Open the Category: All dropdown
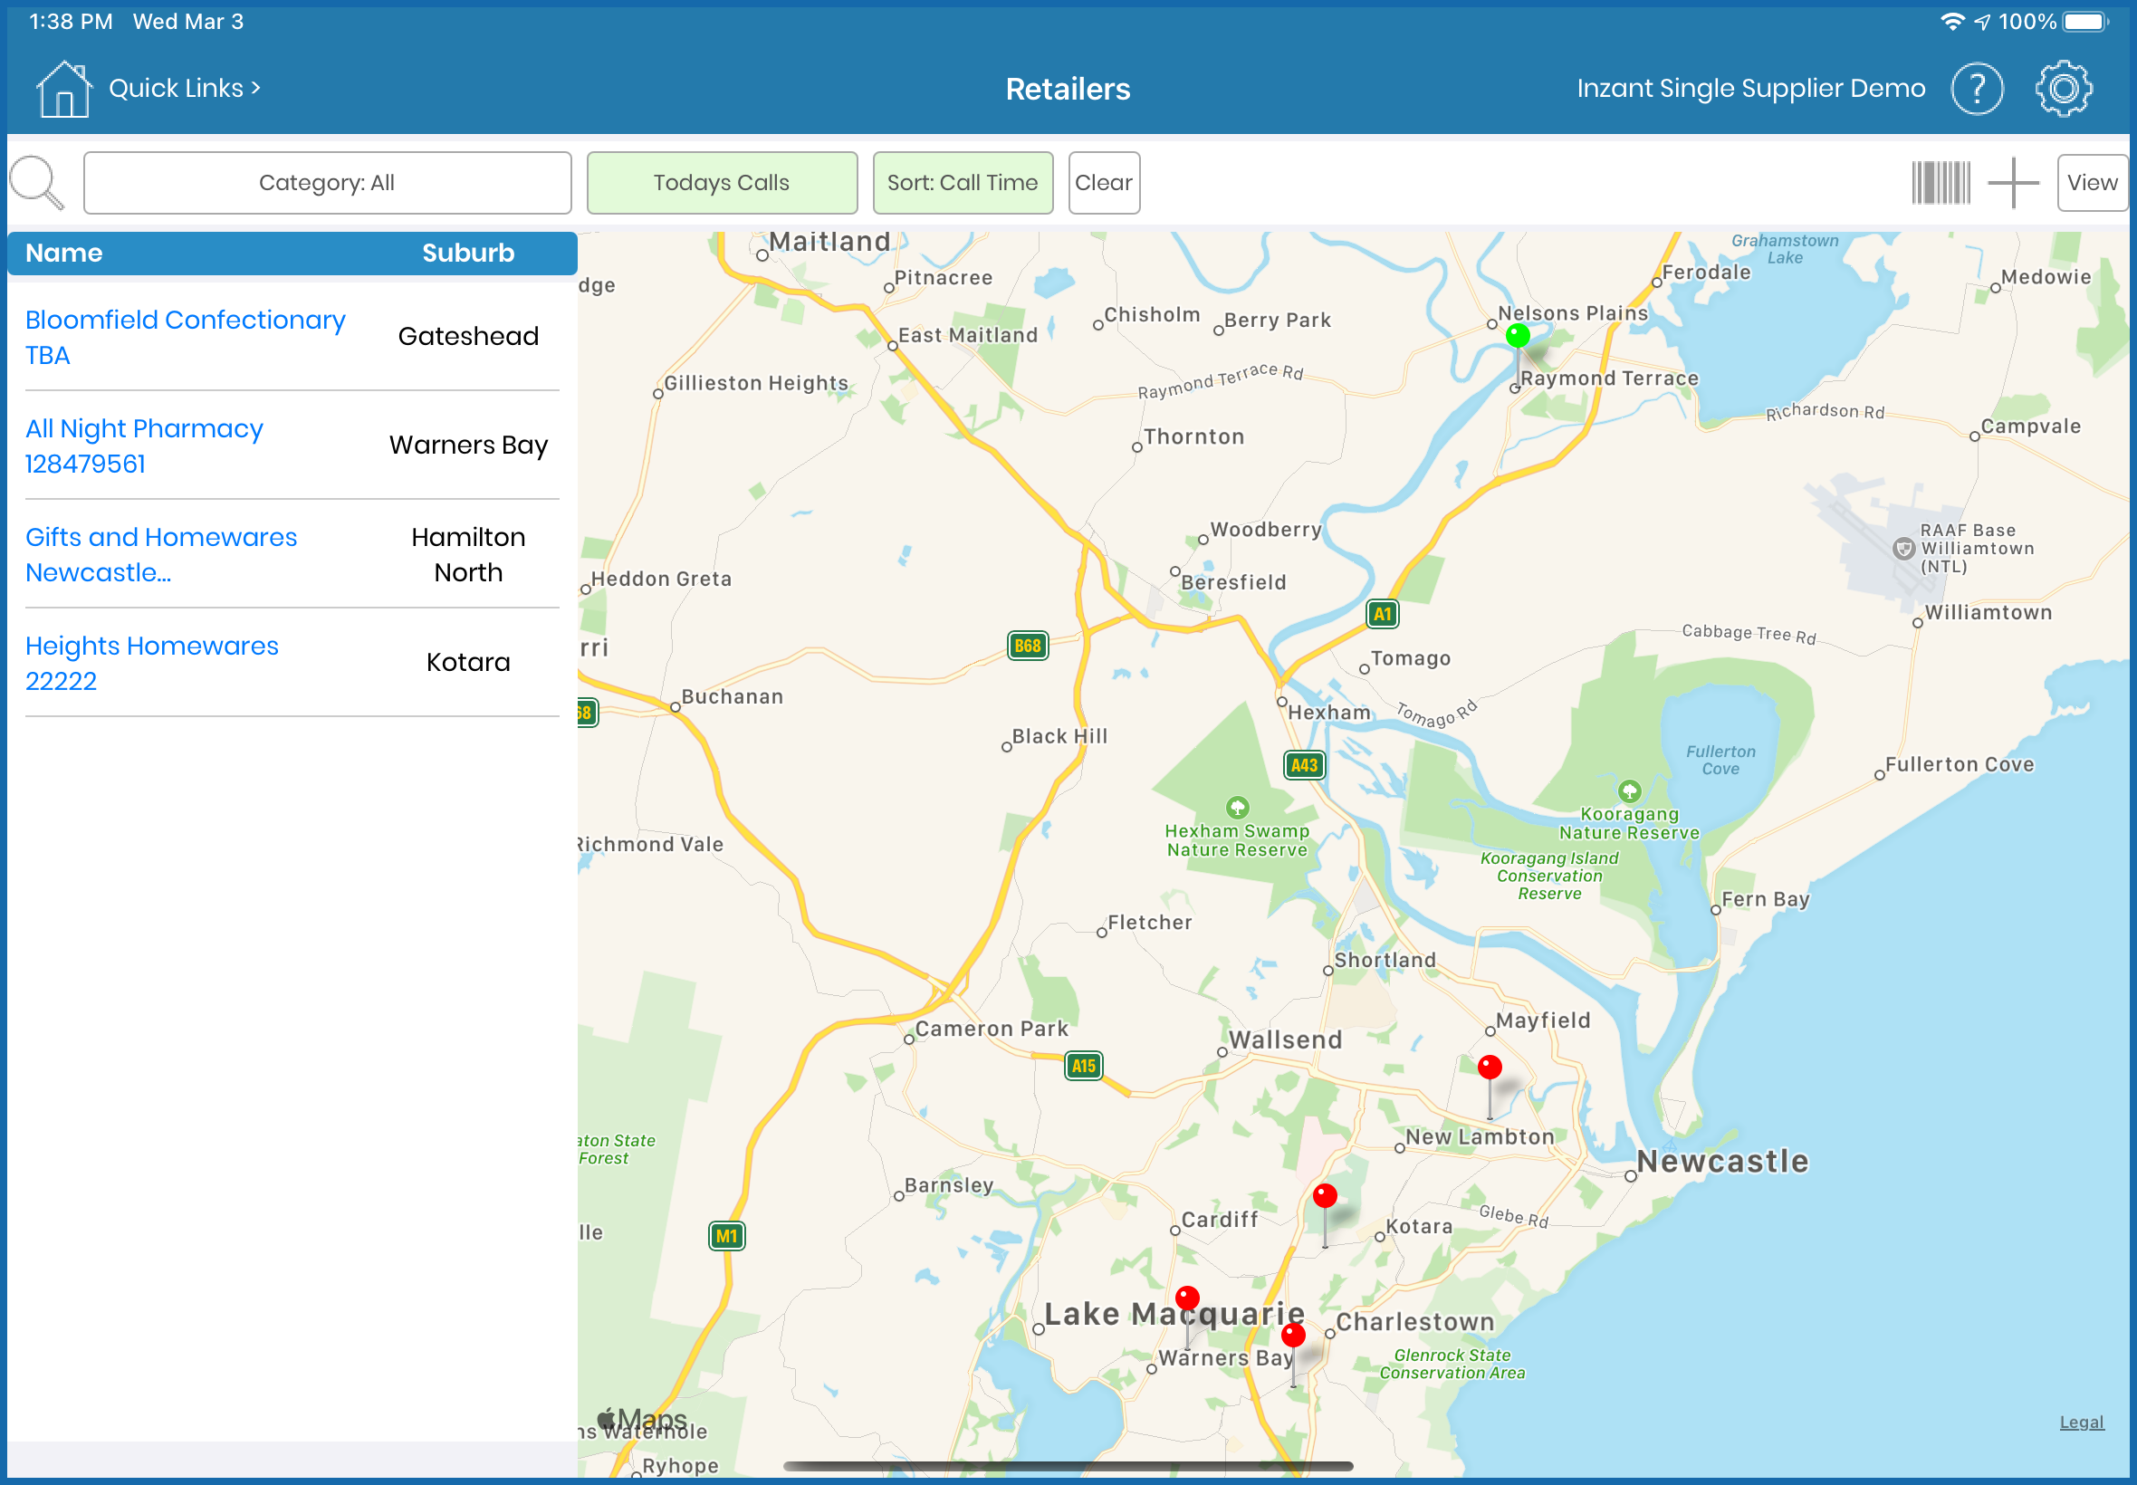The height and width of the screenshot is (1485, 2137). [327, 182]
